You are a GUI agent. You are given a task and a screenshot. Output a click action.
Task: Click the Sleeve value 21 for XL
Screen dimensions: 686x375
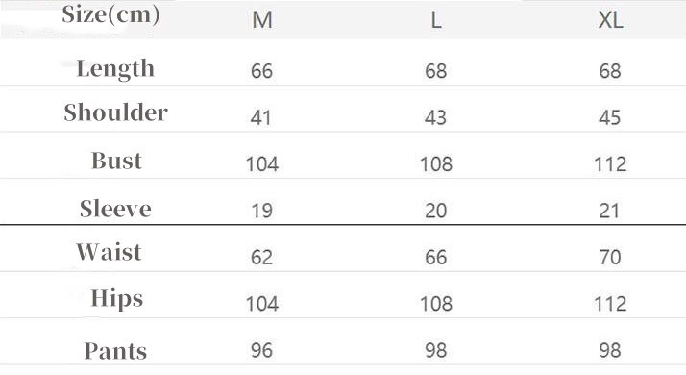pyautogui.click(x=609, y=211)
